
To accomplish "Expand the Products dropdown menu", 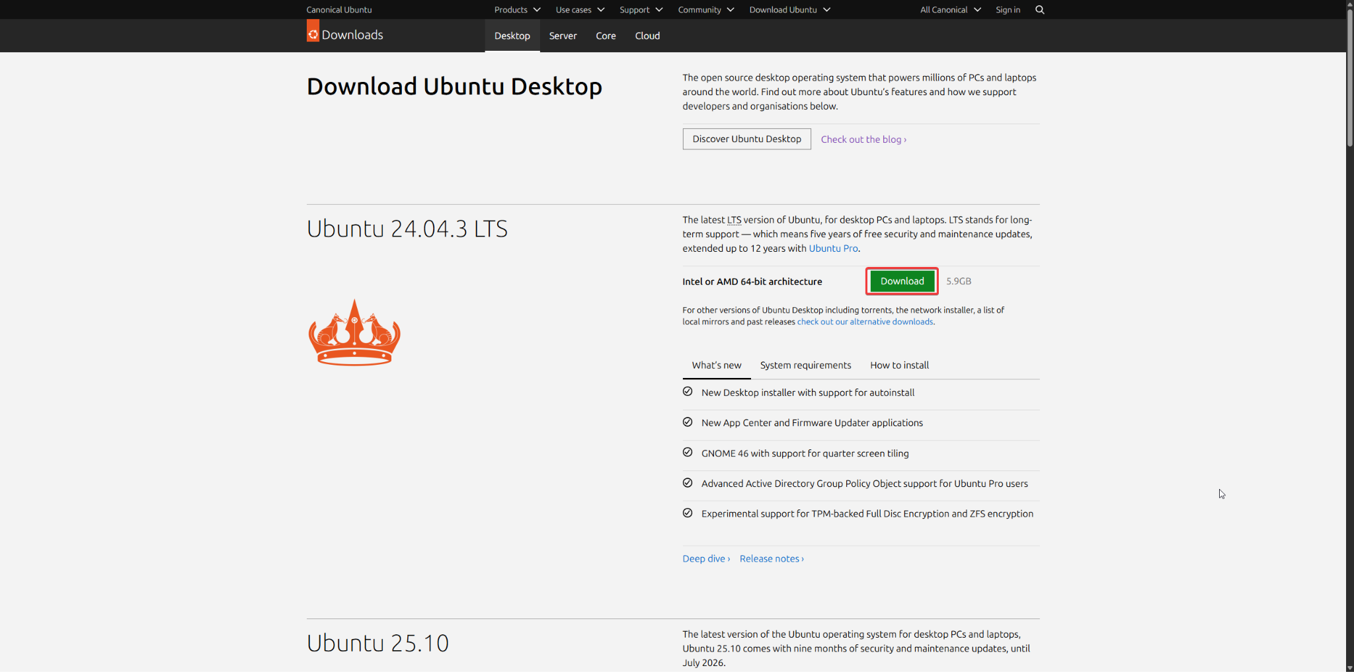I will click(x=517, y=10).
